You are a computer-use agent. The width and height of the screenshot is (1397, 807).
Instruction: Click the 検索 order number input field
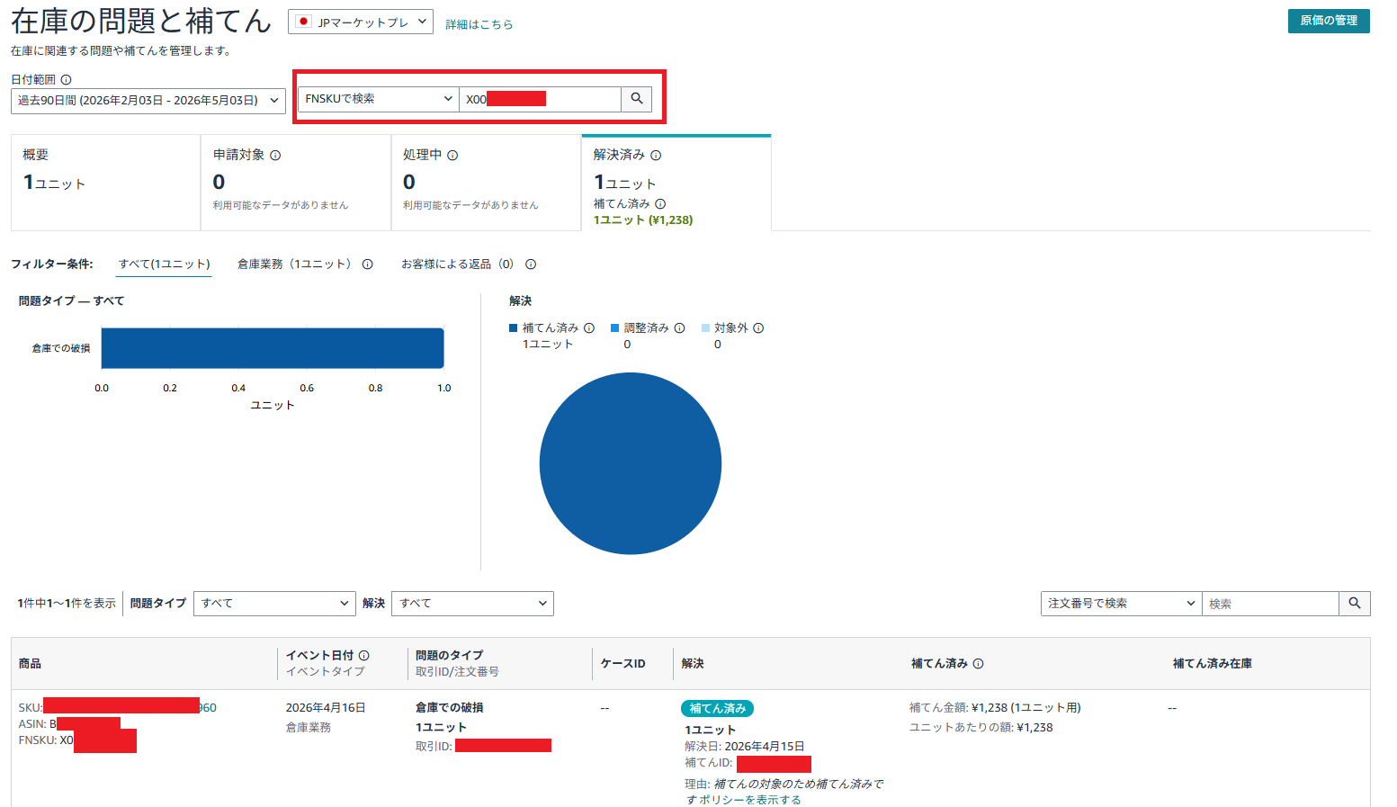tap(1270, 604)
